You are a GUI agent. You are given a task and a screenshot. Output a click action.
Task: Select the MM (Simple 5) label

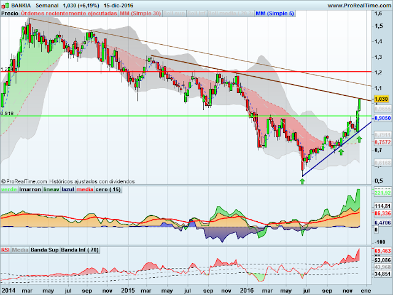click(274, 14)
